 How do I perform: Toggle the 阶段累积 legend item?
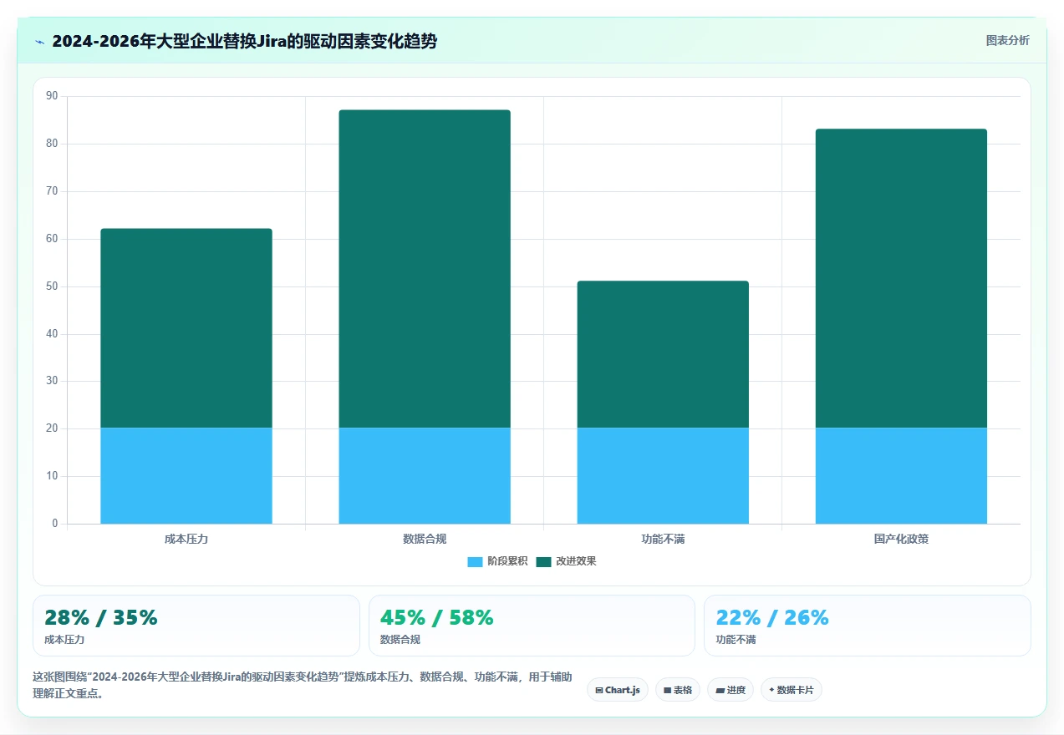click(x=497, y=561)
